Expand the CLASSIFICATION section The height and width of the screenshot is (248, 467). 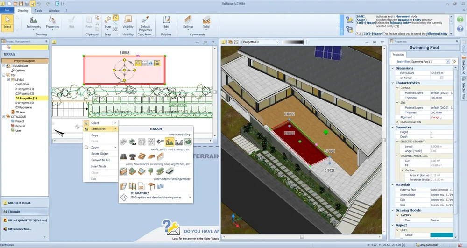click(x=397, y=122)
